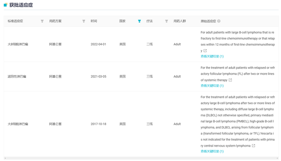The height and width of the screenshot is (161, 281).
Task: Open external link icon in 2022-04-01 row
Action: pyautogui.click(x=205, y=51)
